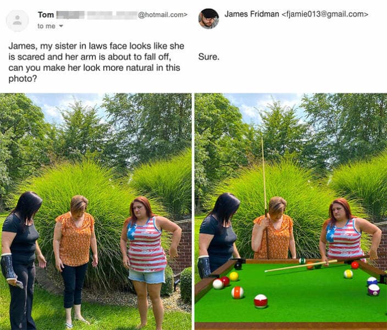
Task: Click the James Fridman sender name
Action: tap(252, 14)
